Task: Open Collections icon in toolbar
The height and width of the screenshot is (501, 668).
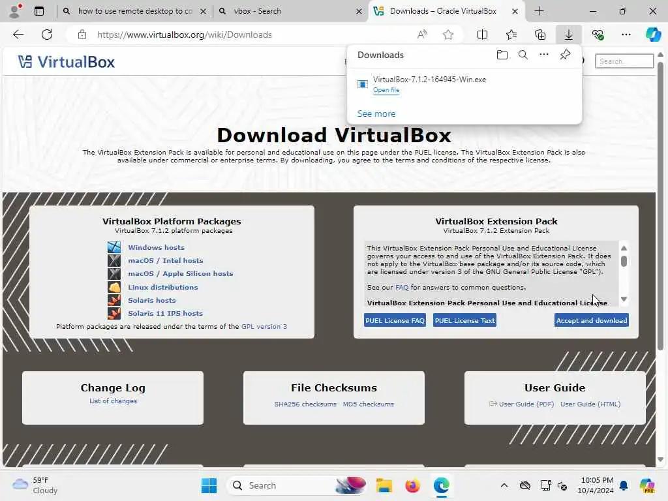Action: [x=539, y=35]
